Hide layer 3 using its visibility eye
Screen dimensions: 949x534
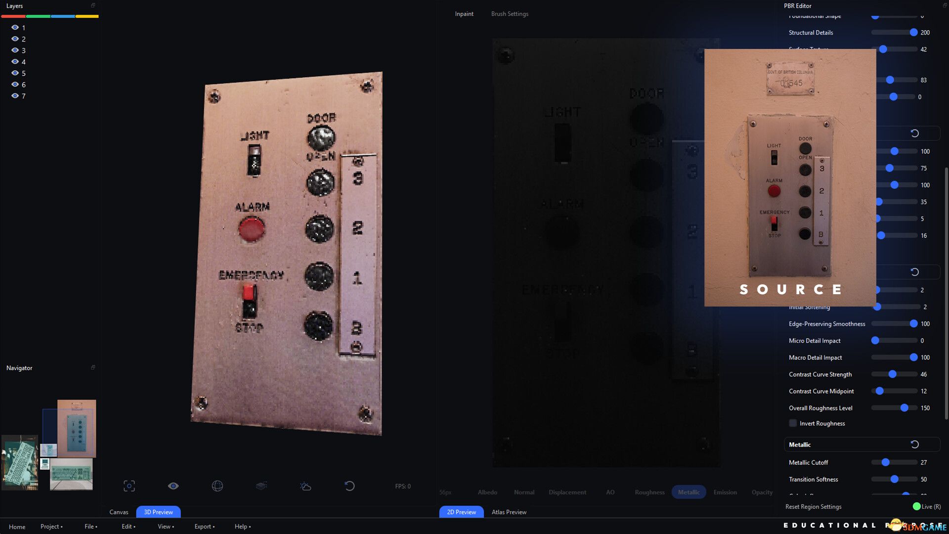(14, 50)
